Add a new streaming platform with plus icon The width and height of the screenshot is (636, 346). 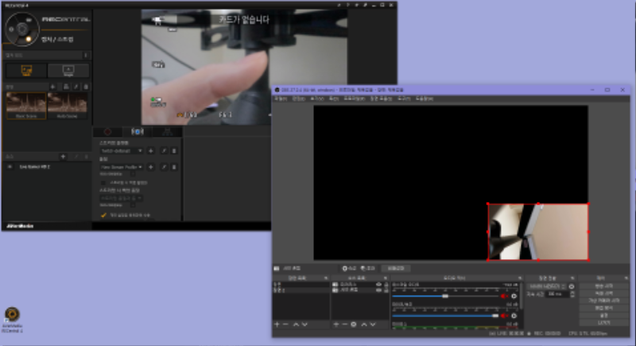(151, 151)
